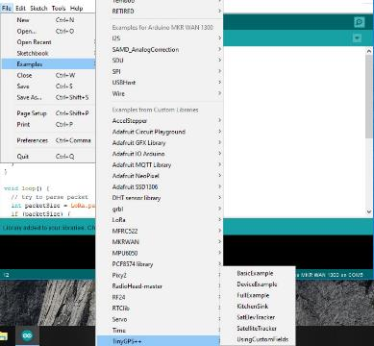This screenshot has height=346, width=374.
Task: Select the SatelliteTracker example
Action: (258, 329)
